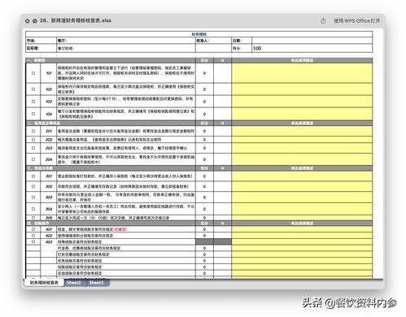Tick the checkbox for item 102
The width and height of the screenshot is (406, 317).
pos(33,89)
